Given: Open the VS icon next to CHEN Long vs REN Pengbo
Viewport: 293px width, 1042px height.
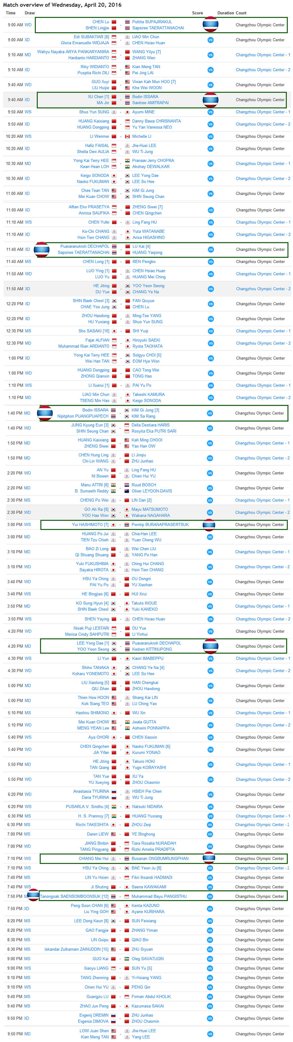Looking at the screenshot, I should (x=210, y=262).
